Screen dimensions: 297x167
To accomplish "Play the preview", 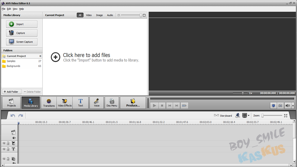I will point(154,106).
